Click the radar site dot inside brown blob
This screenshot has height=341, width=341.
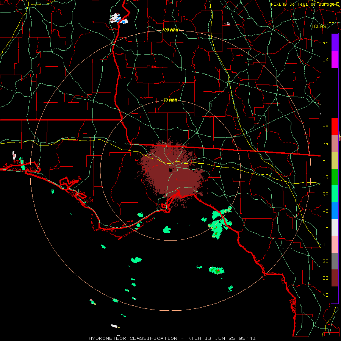pyautogui.click(x=171, y=170)
